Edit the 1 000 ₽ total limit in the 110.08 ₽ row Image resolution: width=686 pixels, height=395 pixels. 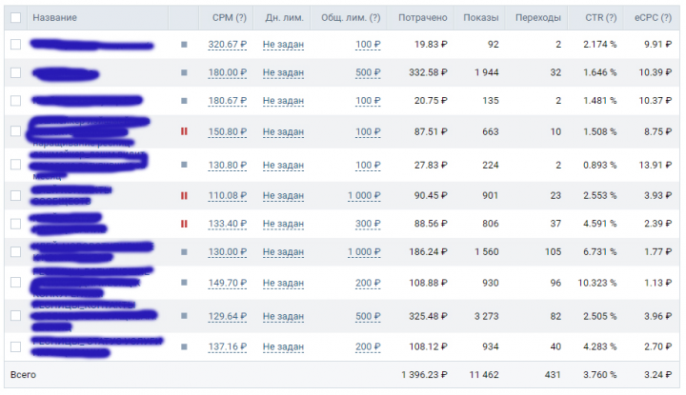(x=364, y=196)
